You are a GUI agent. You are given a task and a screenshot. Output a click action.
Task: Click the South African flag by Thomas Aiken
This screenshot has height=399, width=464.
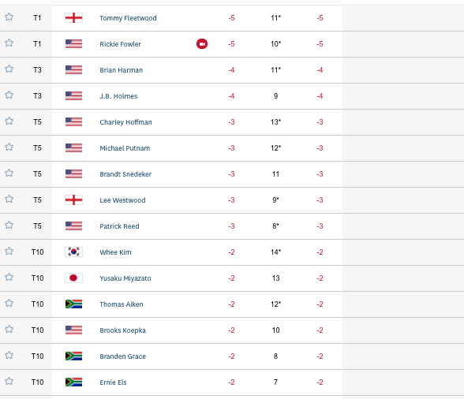pyautogui.click(x=73, y=304)
